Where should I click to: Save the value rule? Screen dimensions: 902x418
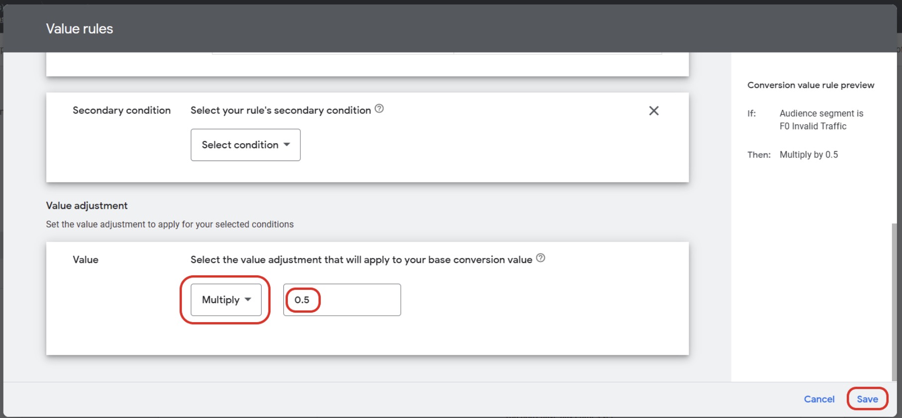(x=867, y=399)
